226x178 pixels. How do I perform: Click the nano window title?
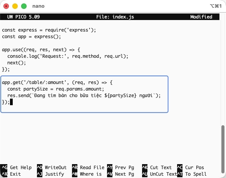[39, 6]
